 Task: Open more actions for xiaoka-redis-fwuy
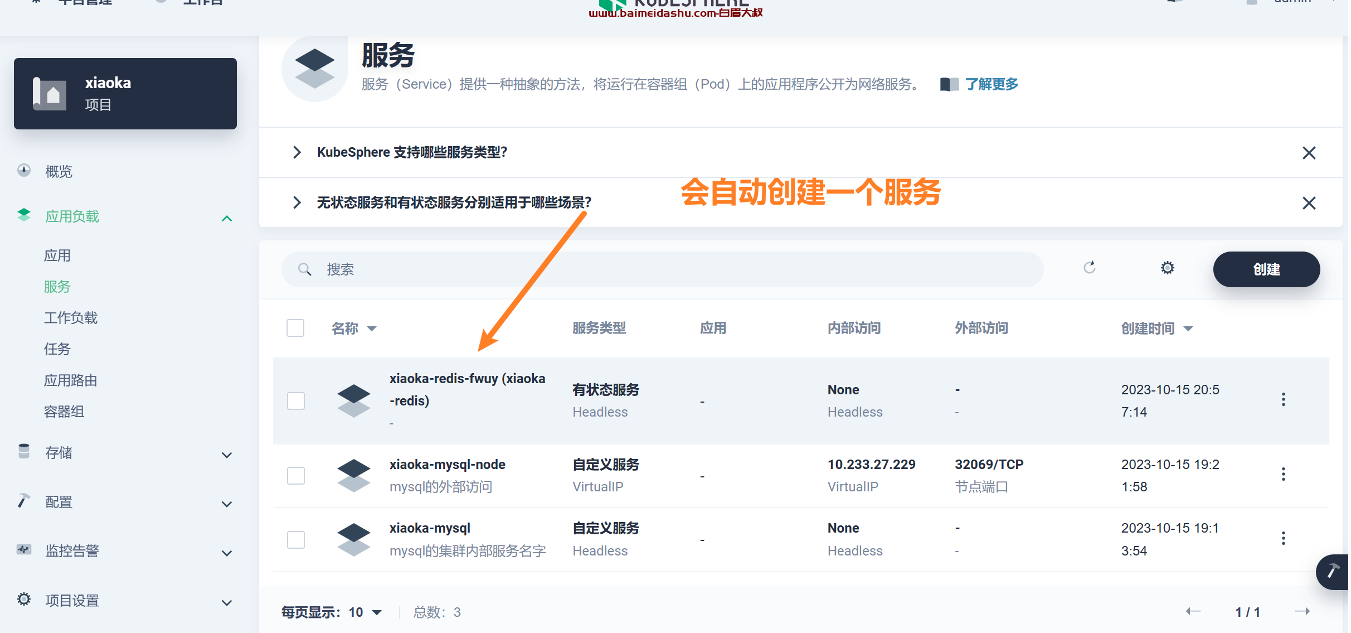tap(1283, 399)
